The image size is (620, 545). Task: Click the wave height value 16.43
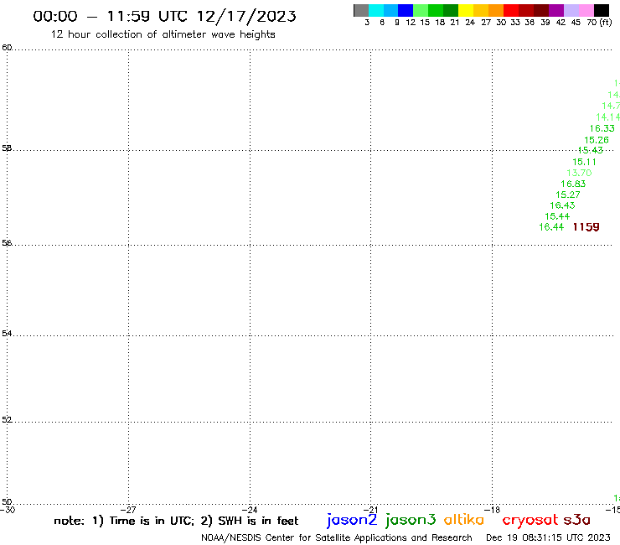click(x=562, y=205)
